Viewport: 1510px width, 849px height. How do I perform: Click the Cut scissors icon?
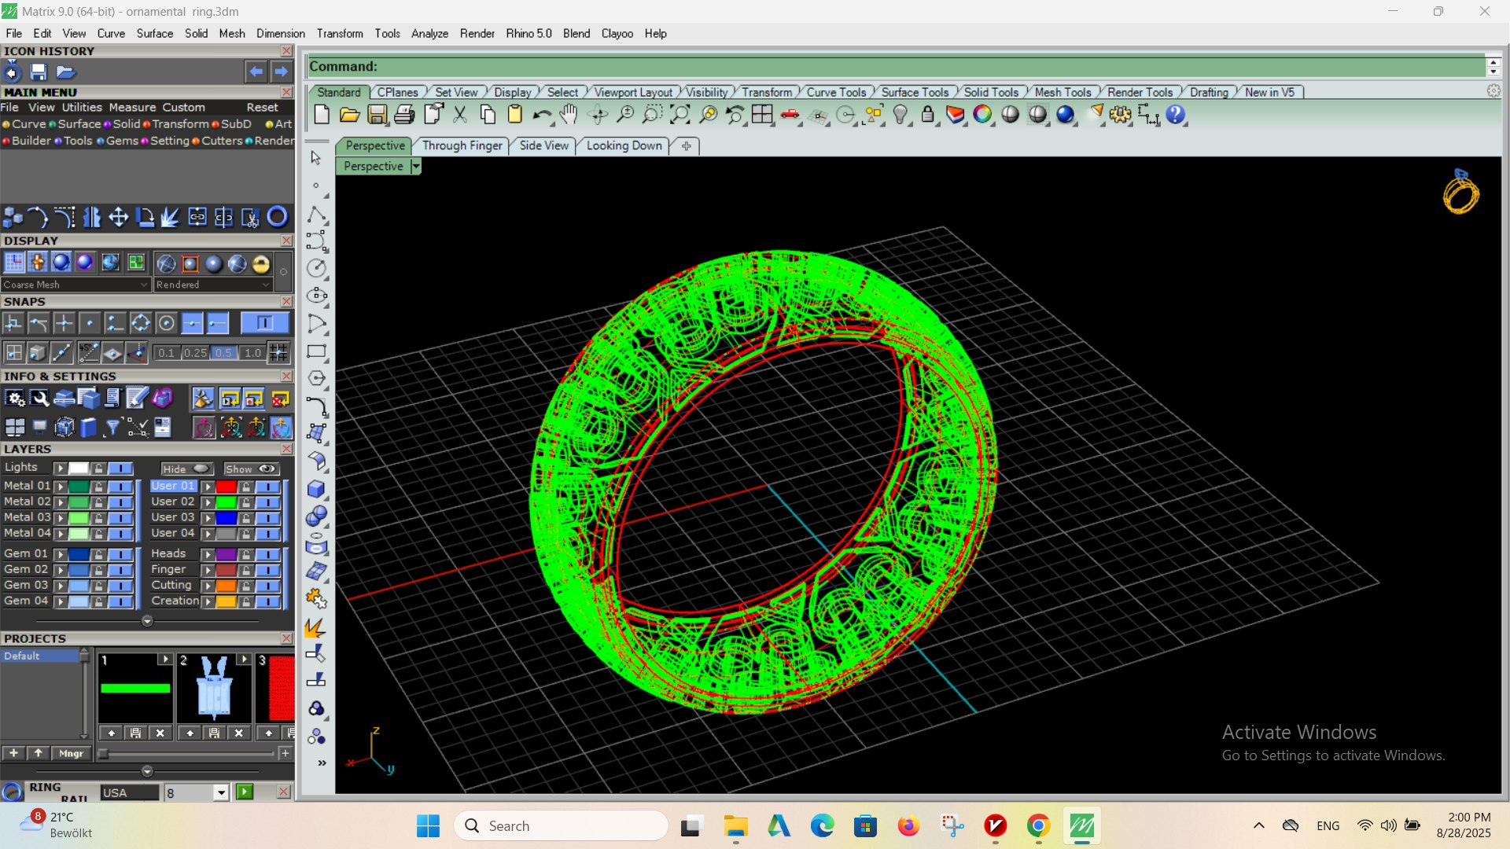pyautogui.click(x=460, y=115)
